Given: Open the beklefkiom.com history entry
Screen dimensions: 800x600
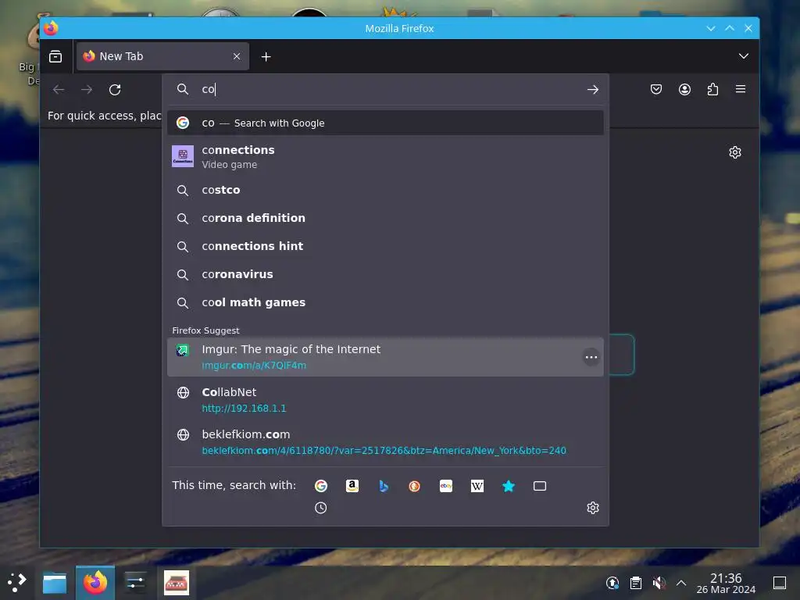Looking at the screenshot, I should (385, 442).
